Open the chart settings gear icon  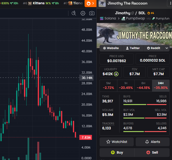click(83, 13)
